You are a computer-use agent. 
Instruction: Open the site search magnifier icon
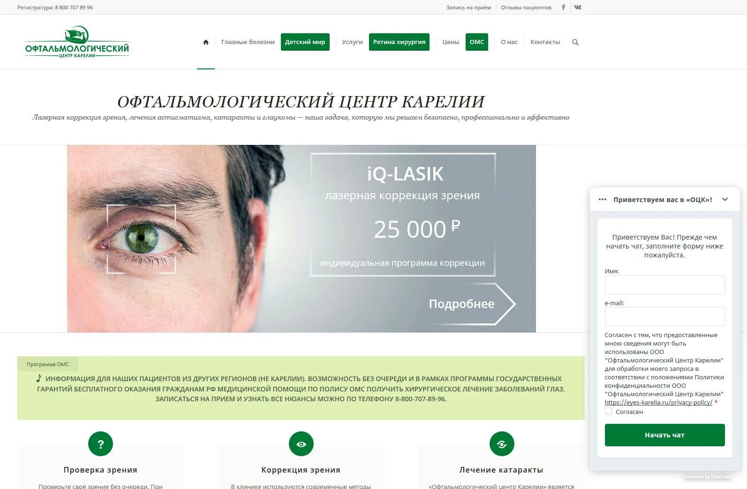[x=575, y=42]
